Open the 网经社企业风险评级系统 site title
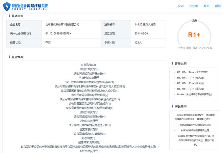Viewport: 223px width, 153px height. (30, 7)
